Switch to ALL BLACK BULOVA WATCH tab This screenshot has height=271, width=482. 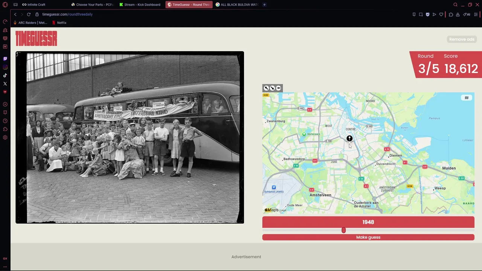pyautogui.click(x=237, y=5)
